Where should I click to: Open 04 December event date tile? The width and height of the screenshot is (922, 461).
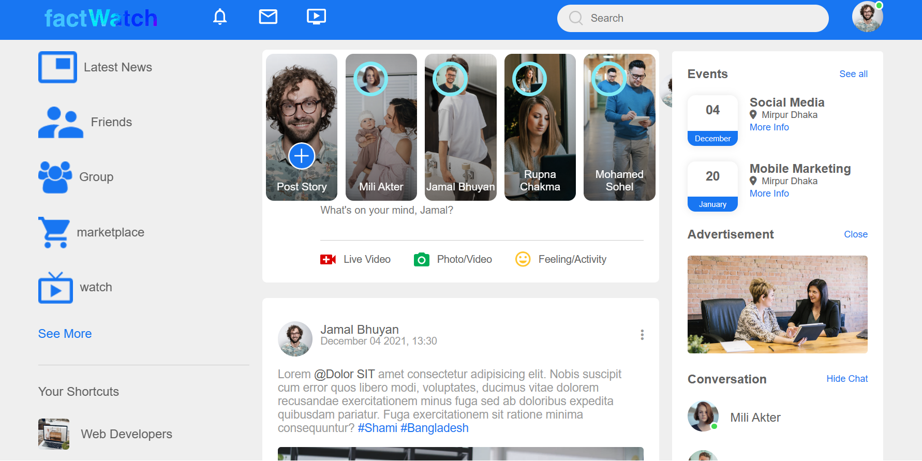[x=712, y=121]
